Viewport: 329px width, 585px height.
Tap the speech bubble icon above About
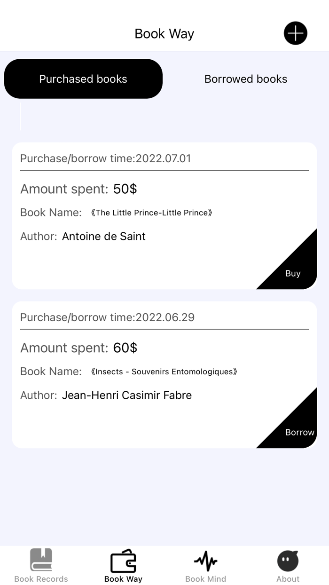pos(288,560)
